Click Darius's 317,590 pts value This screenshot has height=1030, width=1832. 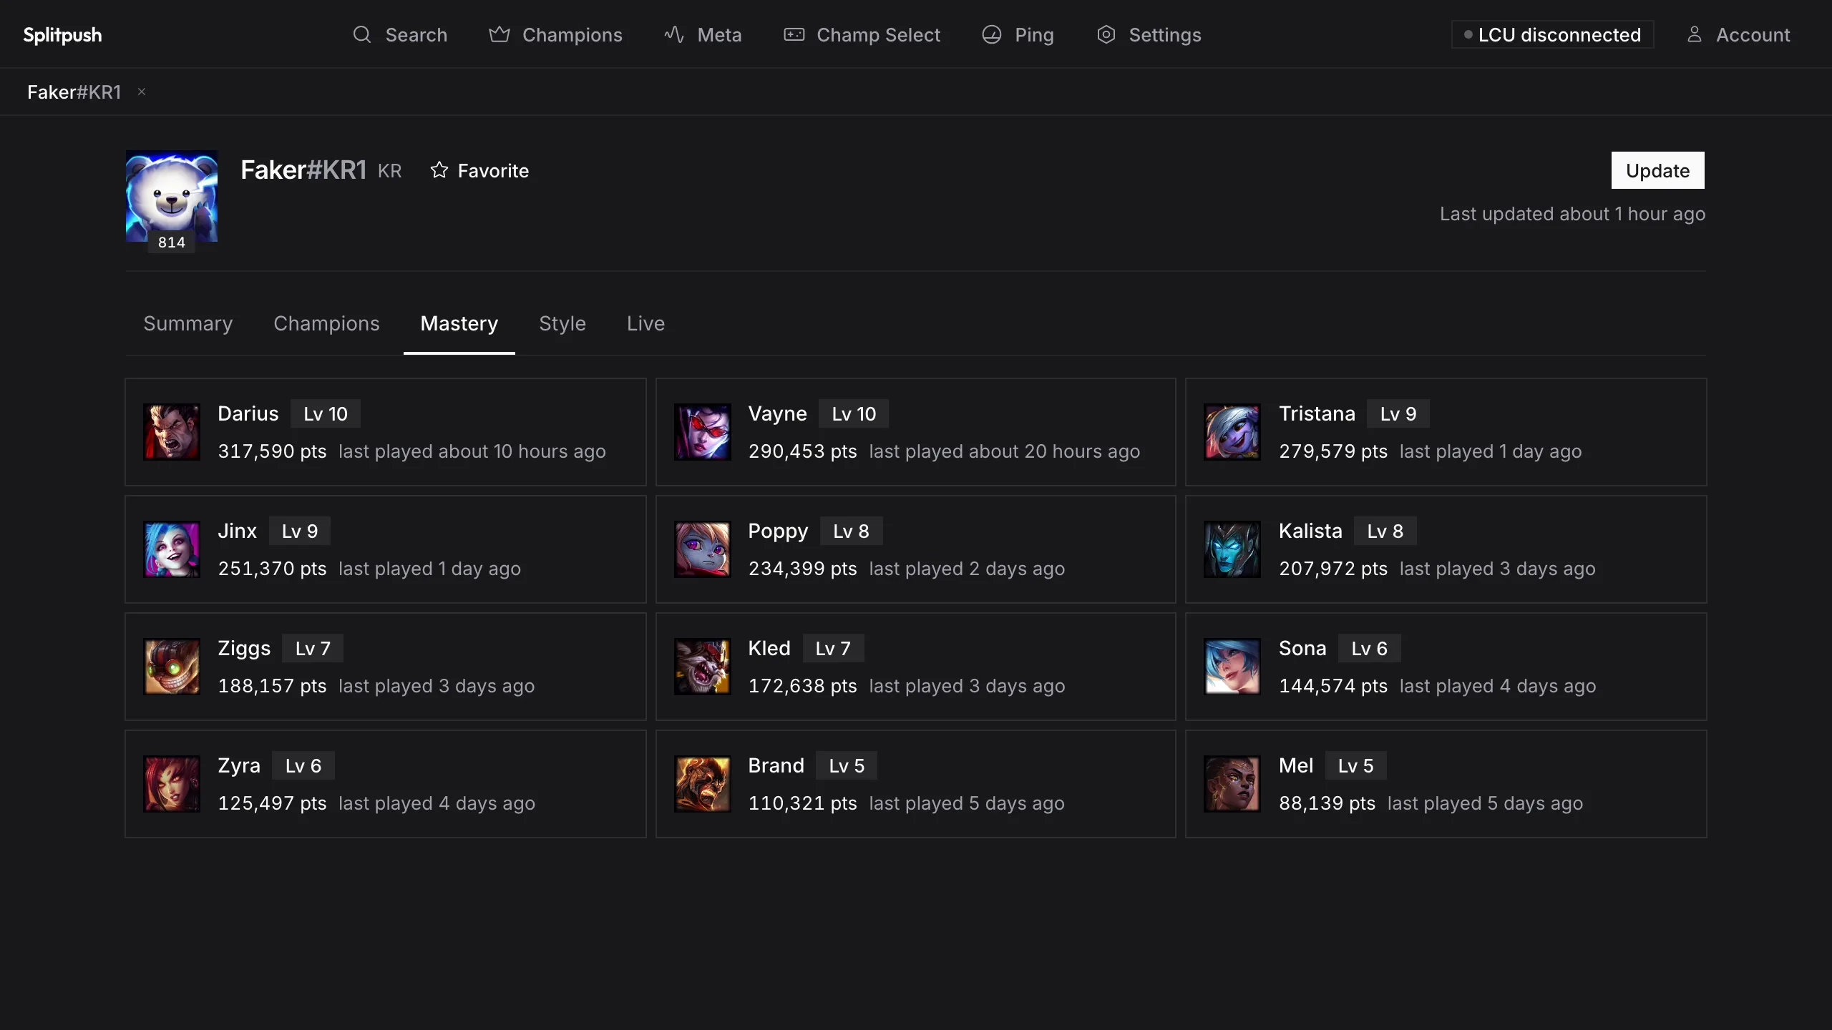[272, 451]
